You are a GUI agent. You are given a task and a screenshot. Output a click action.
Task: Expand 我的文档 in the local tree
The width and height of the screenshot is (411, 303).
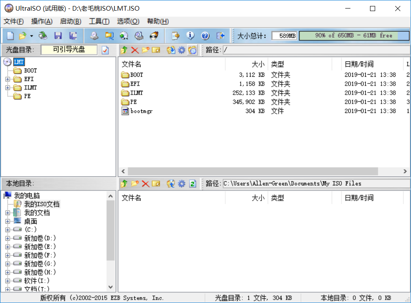8,213
